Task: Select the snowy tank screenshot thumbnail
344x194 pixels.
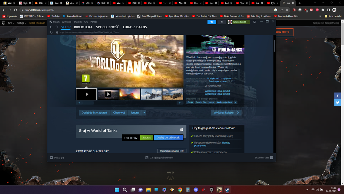Action: 151,94
